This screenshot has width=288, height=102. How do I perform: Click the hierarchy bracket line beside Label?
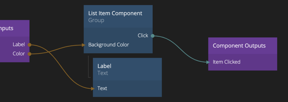[x=89, y=67]
